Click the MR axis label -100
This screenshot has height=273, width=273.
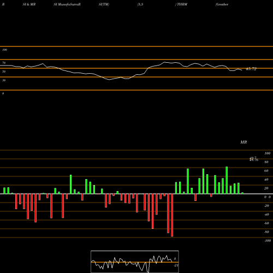click(x=268, y=241)
